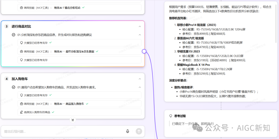279x139 pixels.
Task: Click green checkmark after 选择加入购物车的商品
Action: click(53, 112)
